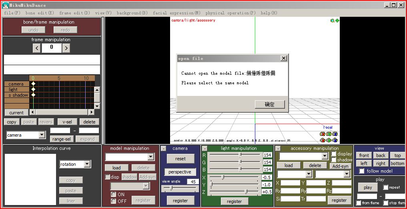The image size is (407, 209).
Task: Click the play button
Action: point(368,187)
